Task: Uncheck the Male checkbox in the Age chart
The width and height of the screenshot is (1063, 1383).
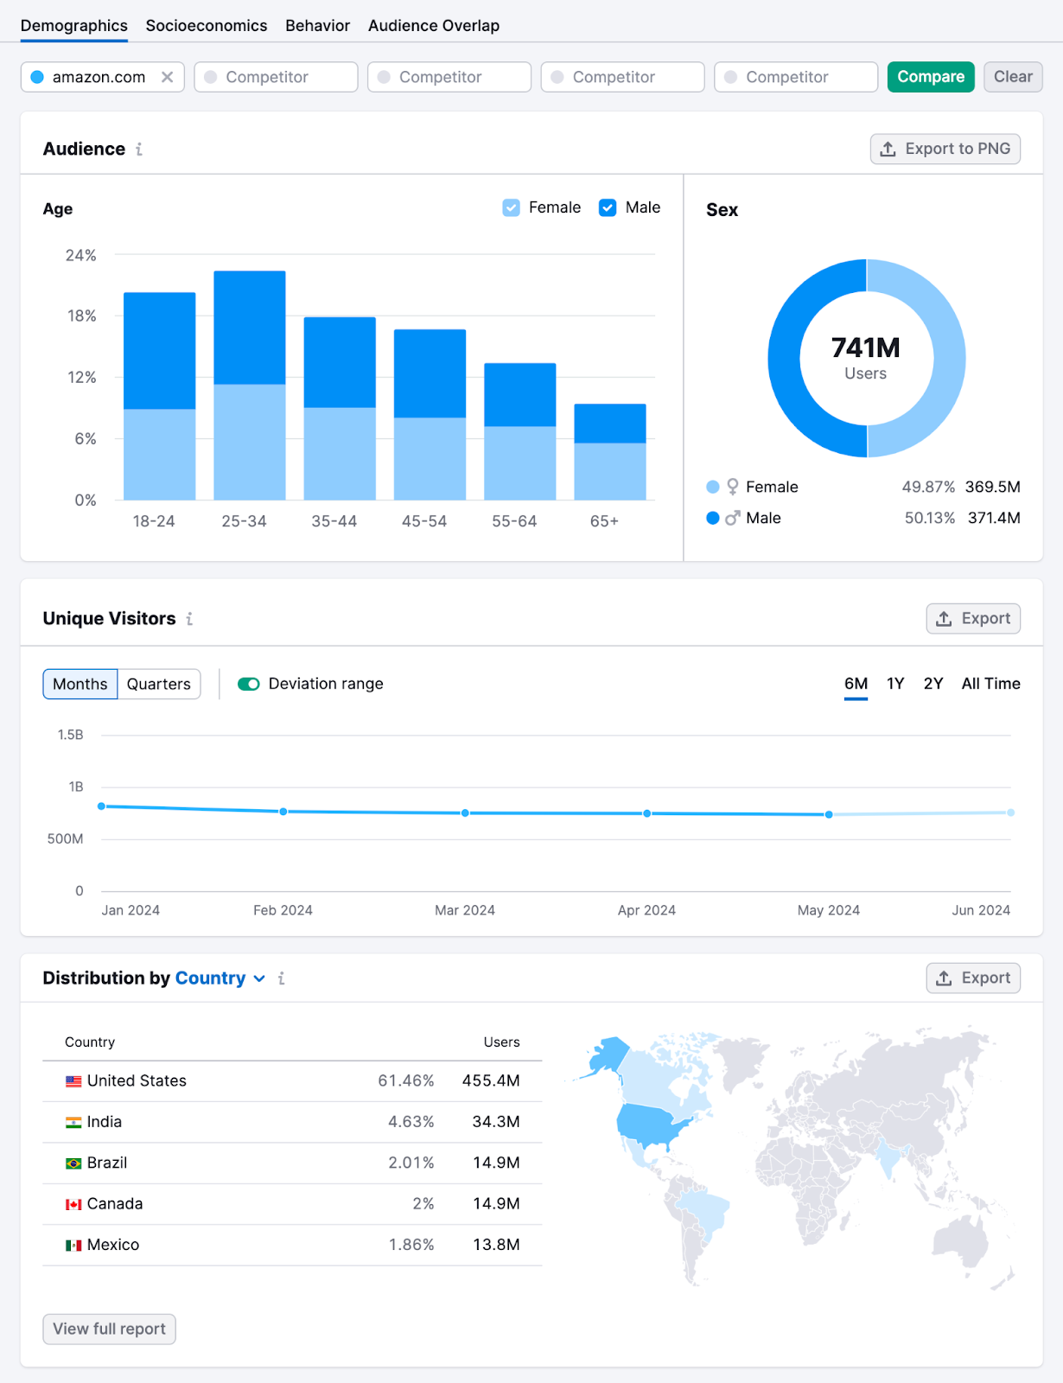Action: (x=608, y=207)
